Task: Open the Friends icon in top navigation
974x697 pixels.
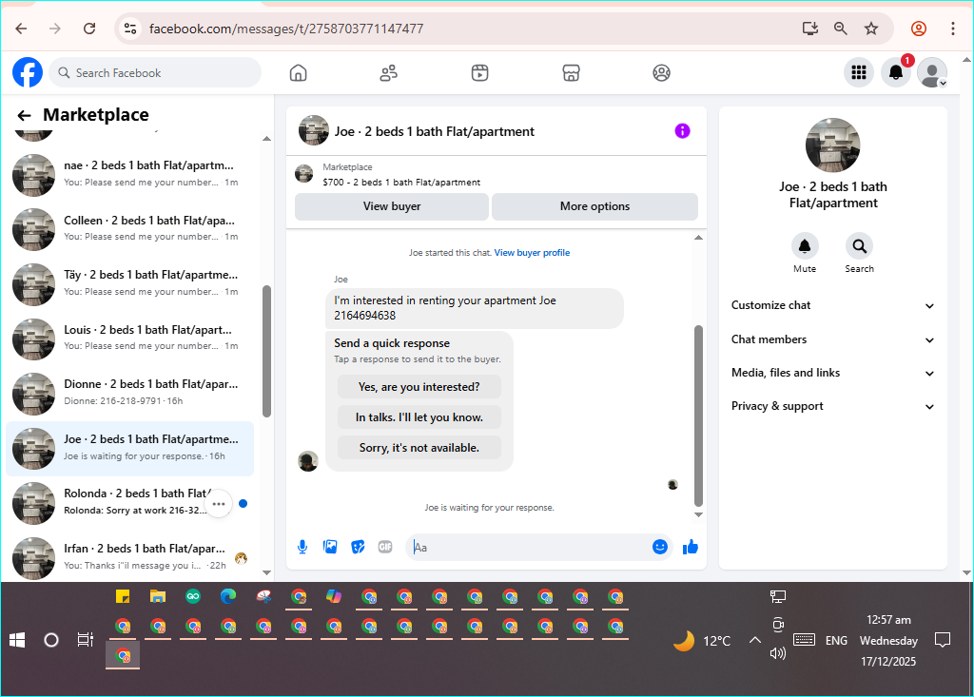Action: coord(389,72)
